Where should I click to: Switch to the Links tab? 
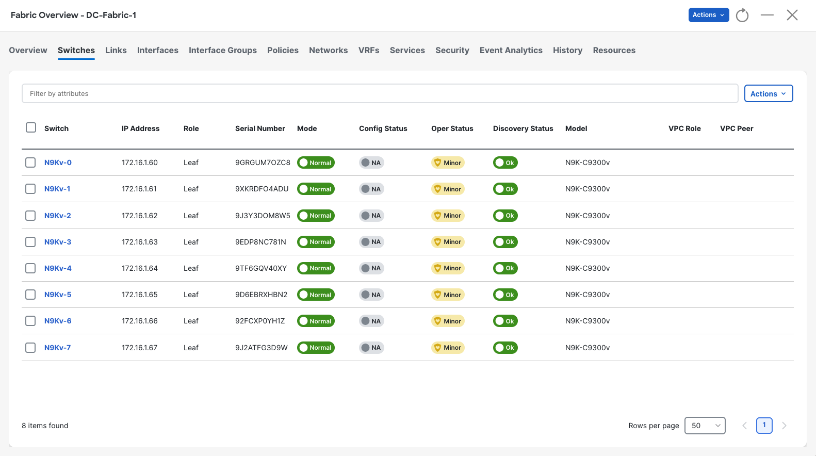coord(116,50)
